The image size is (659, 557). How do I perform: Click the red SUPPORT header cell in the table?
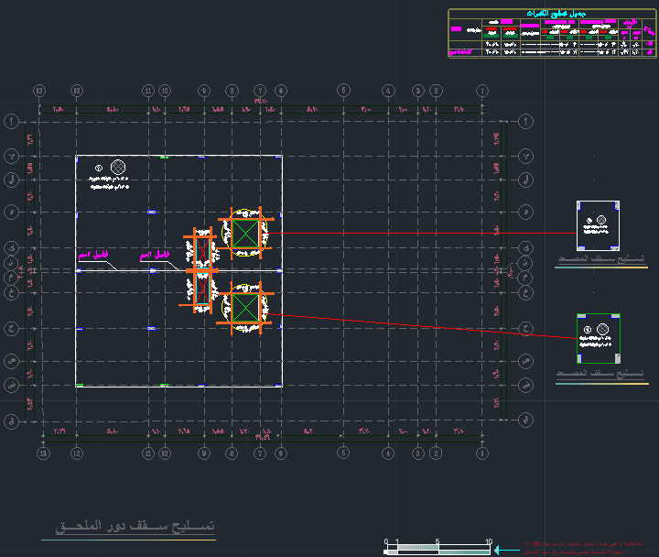coord(510,29)
